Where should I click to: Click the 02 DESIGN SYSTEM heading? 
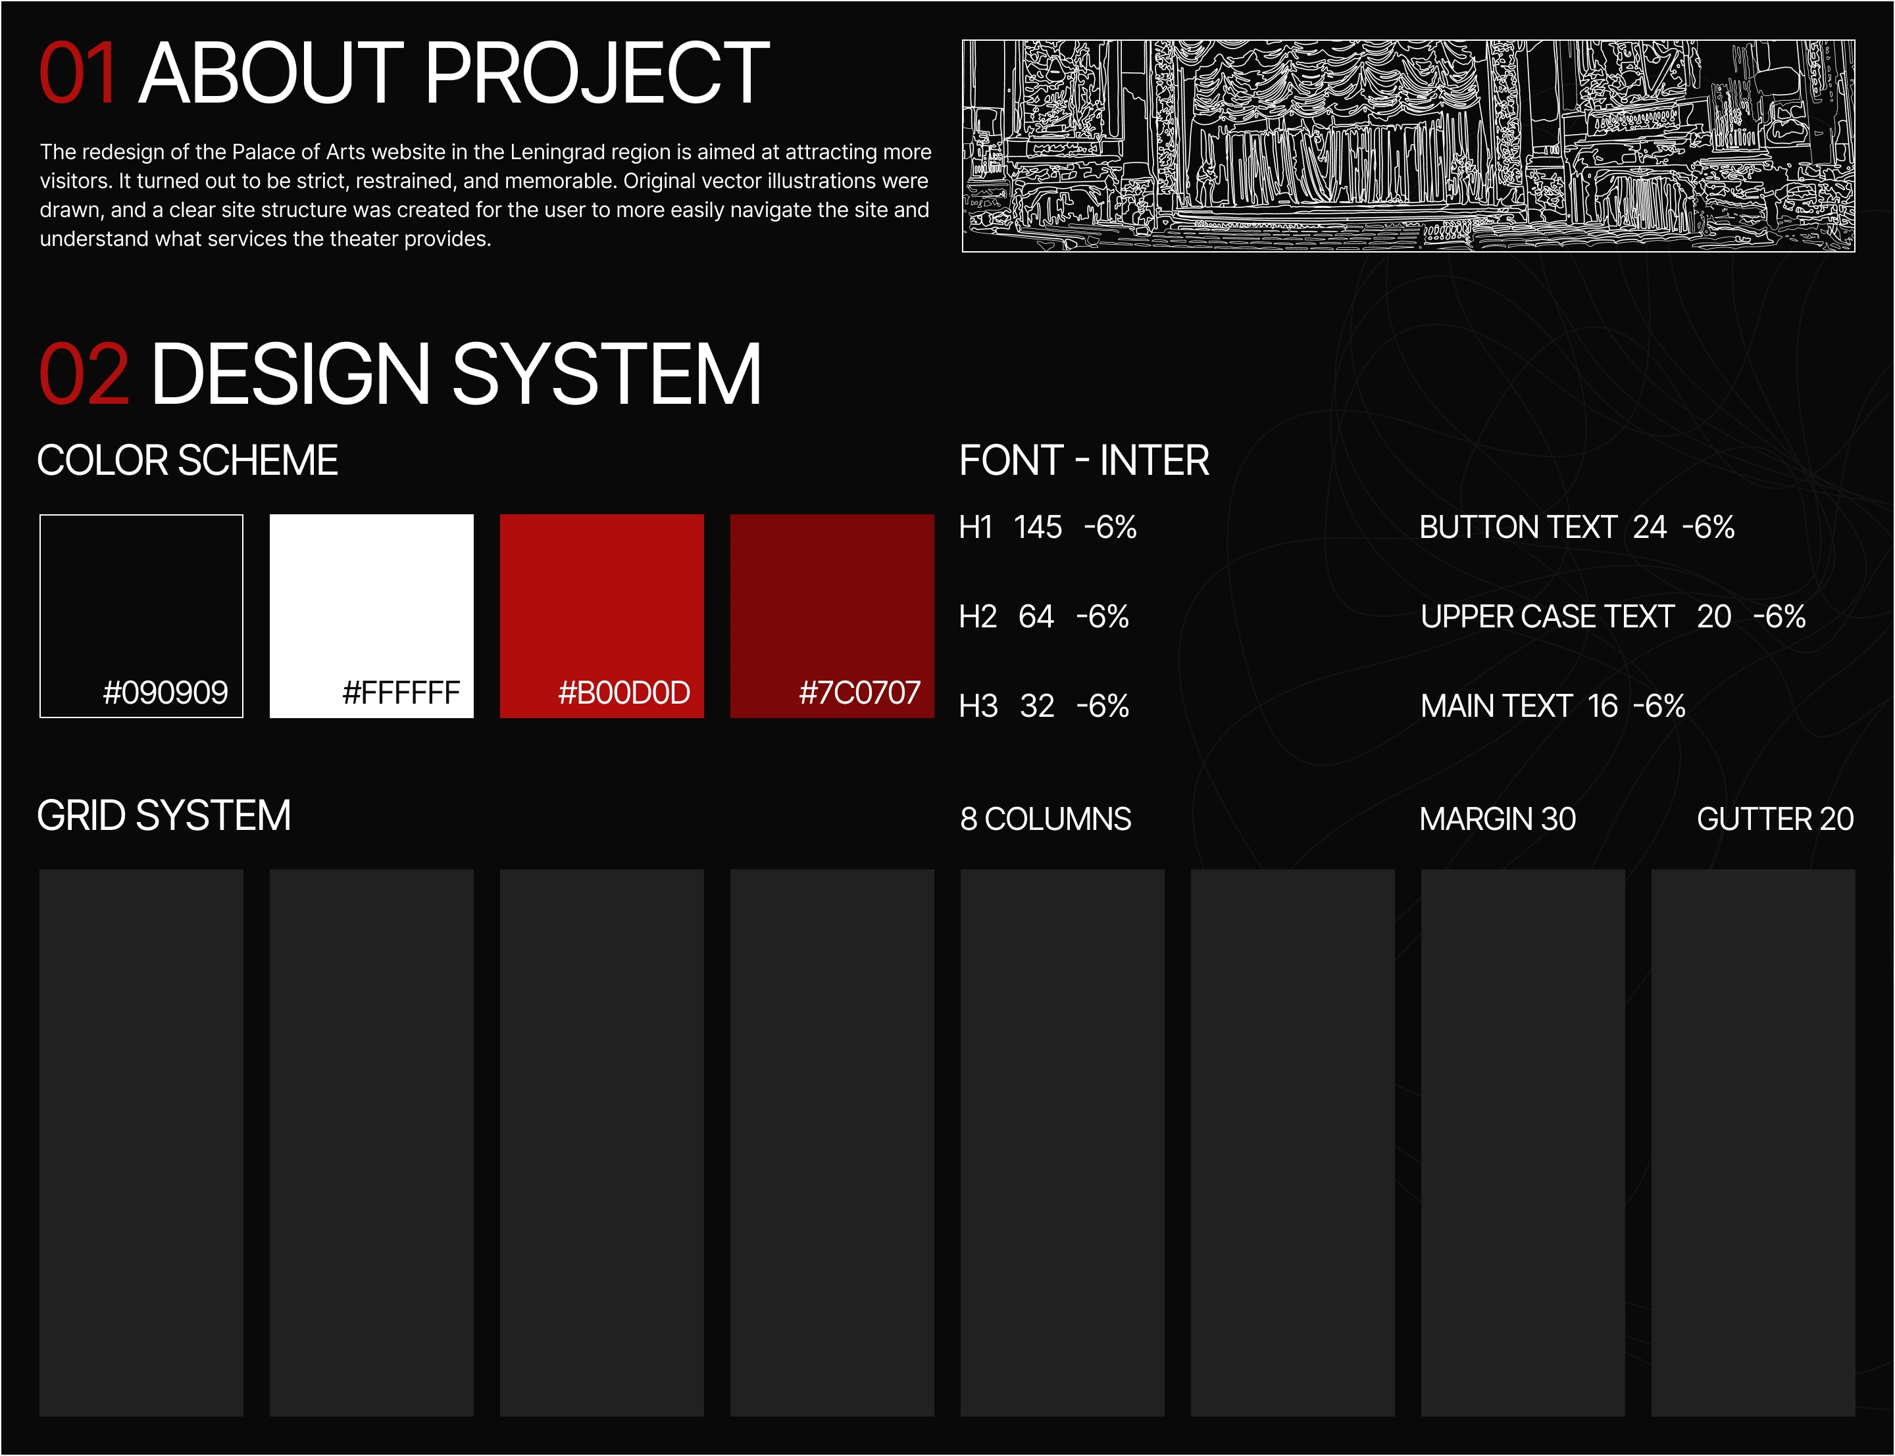(x=399, y=374)
